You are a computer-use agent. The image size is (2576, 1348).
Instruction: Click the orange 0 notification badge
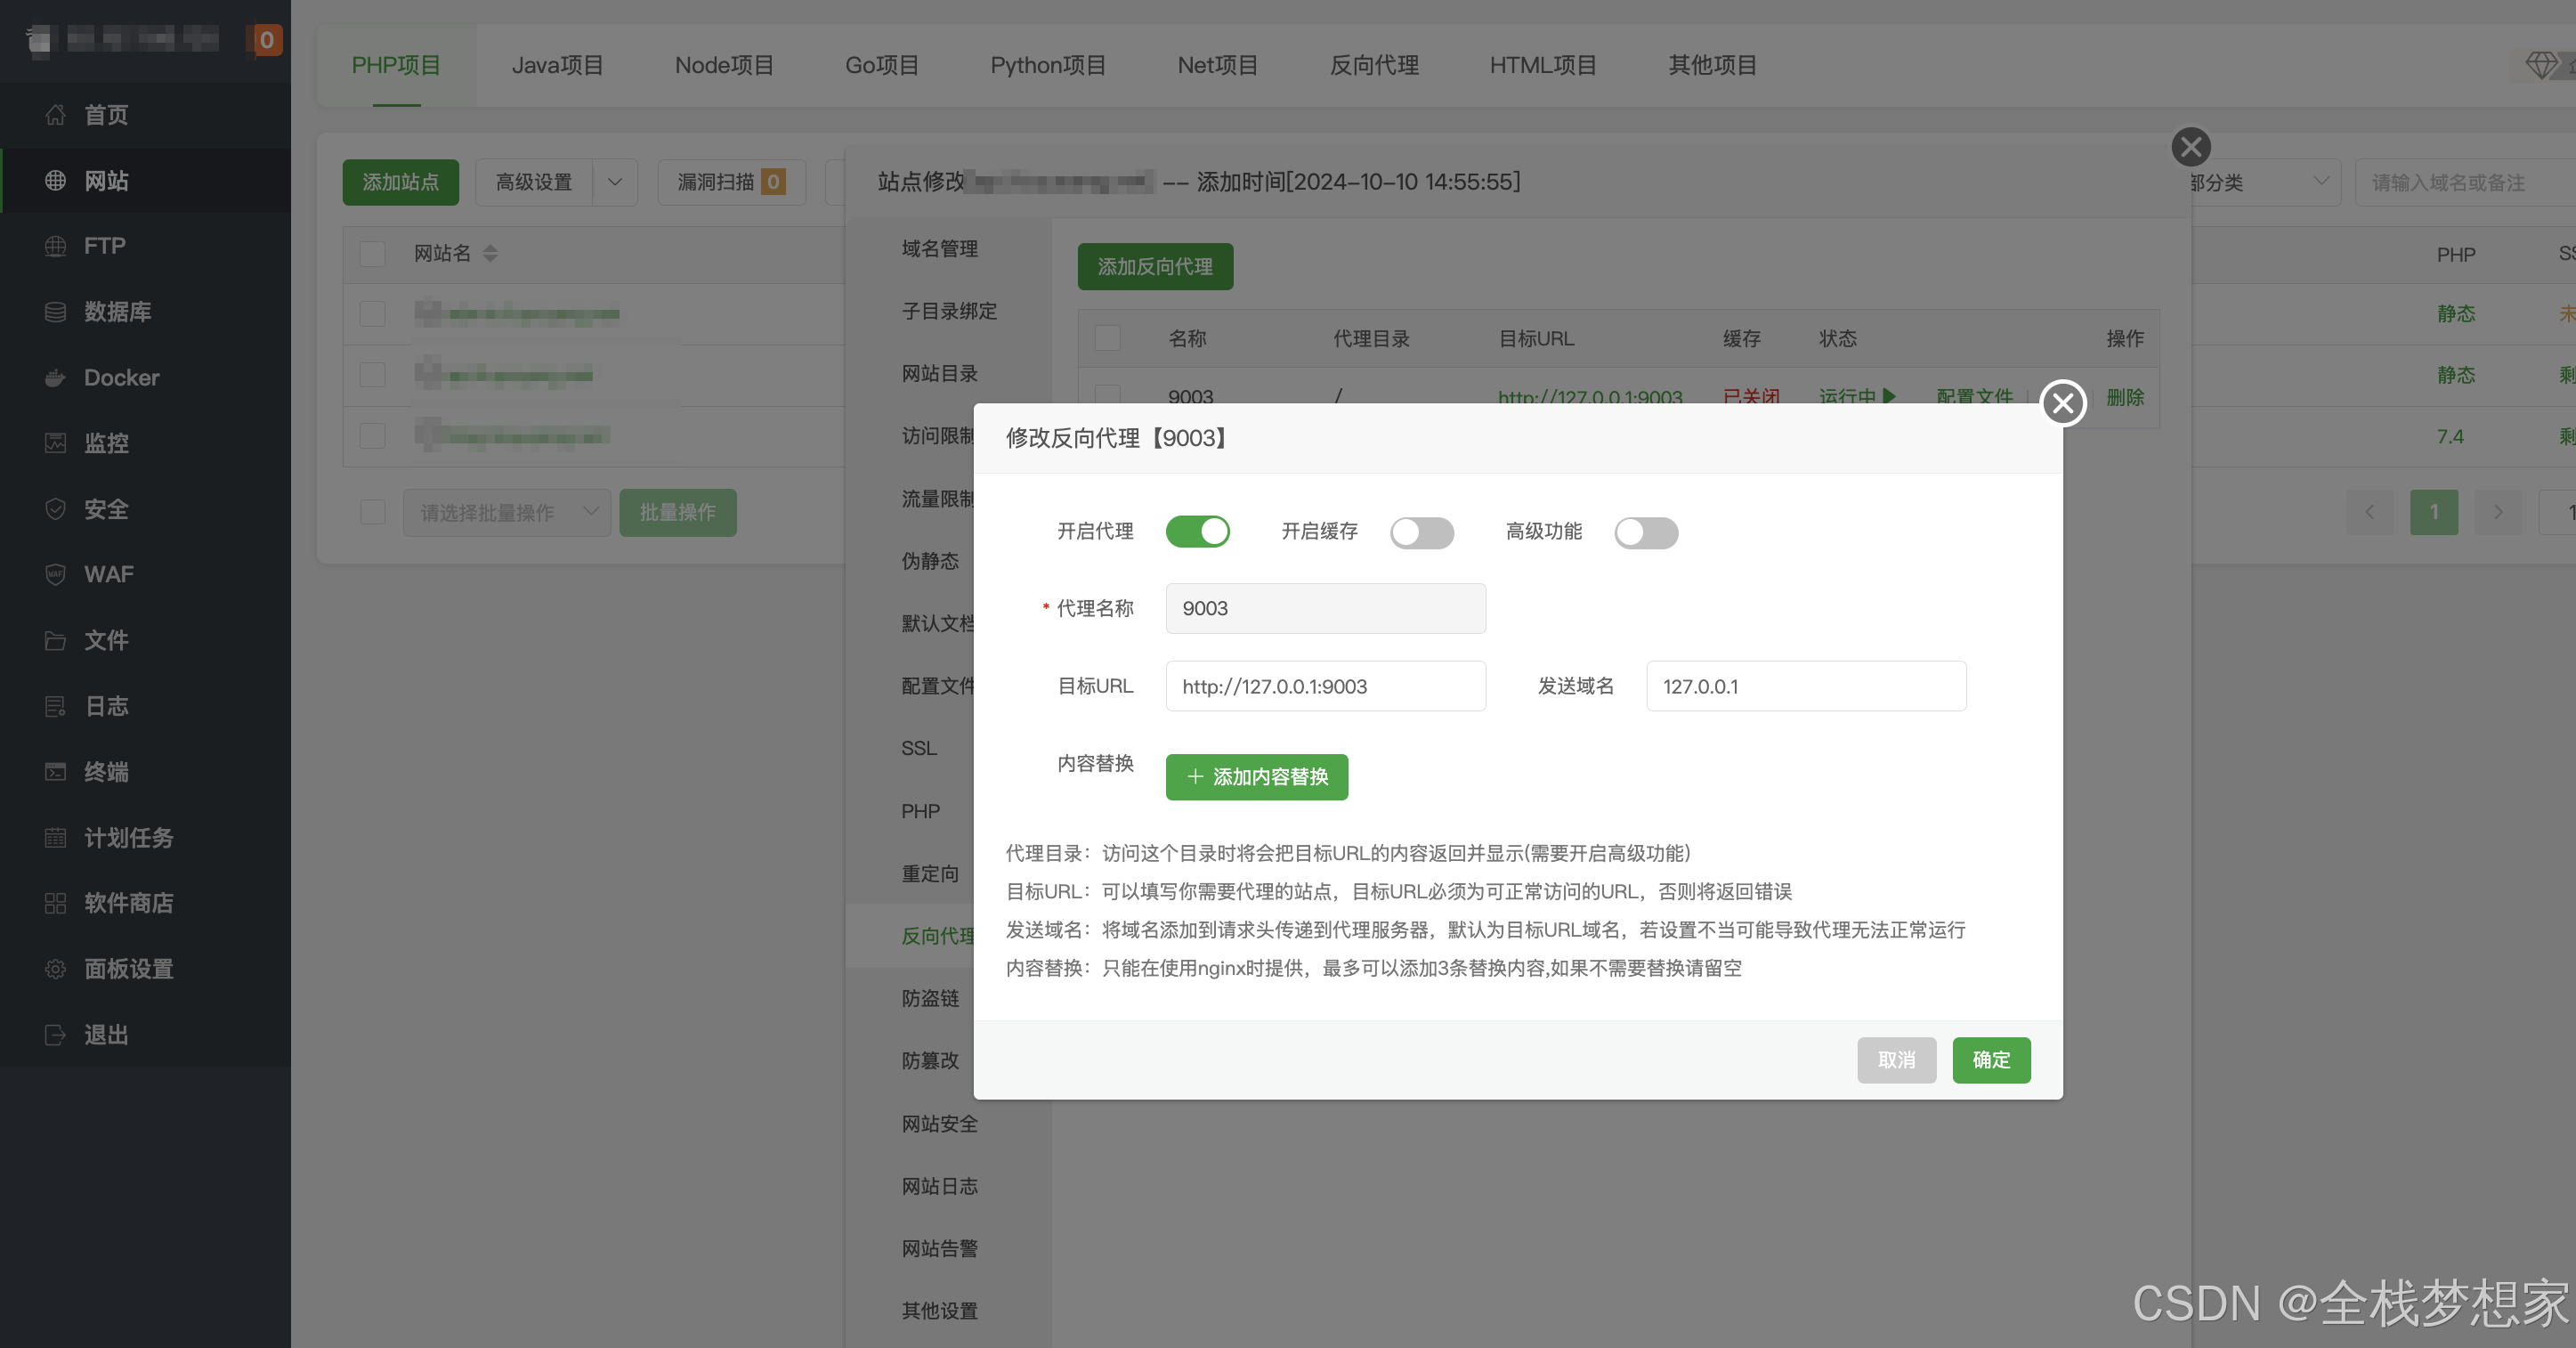pos(266,40)
